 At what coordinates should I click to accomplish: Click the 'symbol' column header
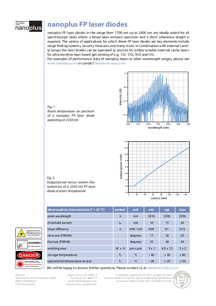[x=120, y=210]
